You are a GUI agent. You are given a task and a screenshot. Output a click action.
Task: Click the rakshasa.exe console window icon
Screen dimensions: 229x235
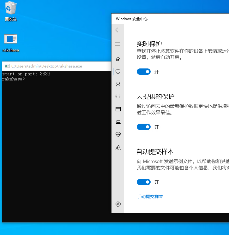point(7,66)
